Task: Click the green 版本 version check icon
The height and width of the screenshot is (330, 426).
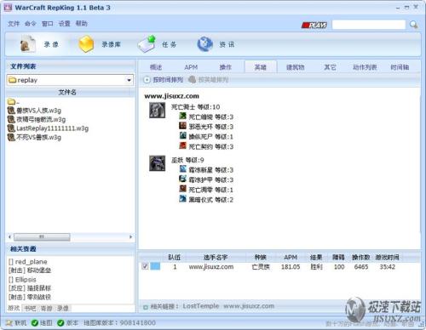Action: 60,322
